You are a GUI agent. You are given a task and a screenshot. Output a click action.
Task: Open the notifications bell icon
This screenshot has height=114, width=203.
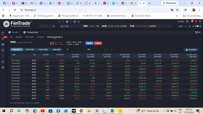coord(192,21)
